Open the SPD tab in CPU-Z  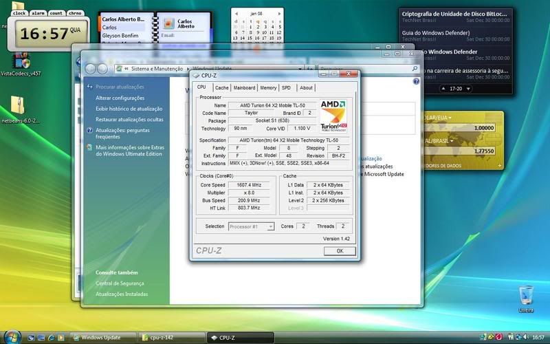286,88
